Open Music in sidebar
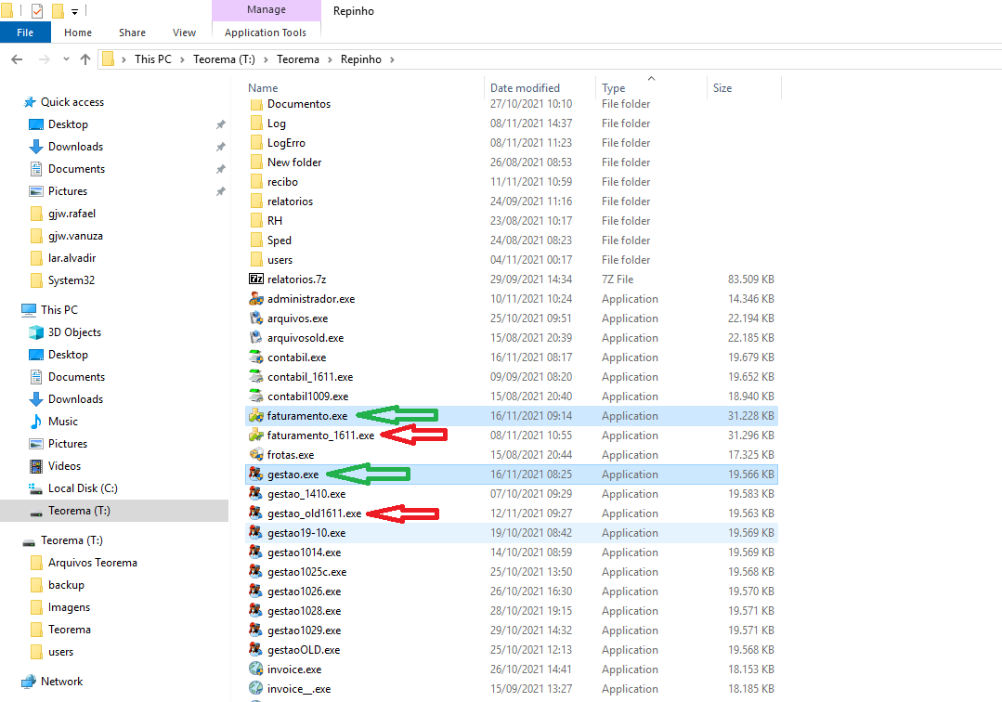The height and width of the screenshot is (702, 1002). tap(62, 422)
